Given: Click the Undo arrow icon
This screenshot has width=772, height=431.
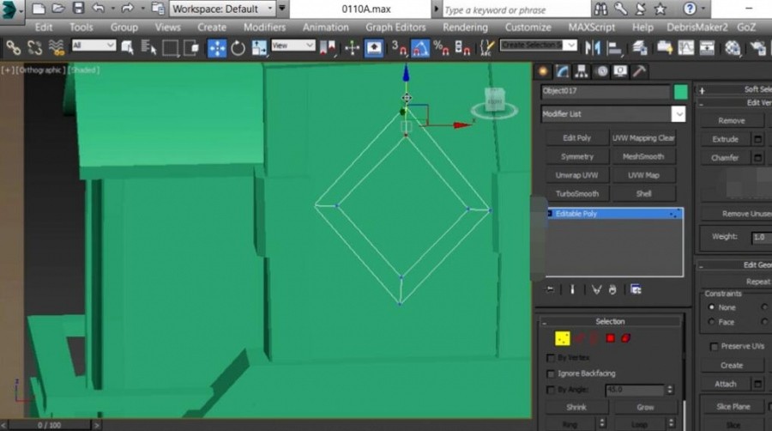Looking at the screenshot, I should coord(99,9).
